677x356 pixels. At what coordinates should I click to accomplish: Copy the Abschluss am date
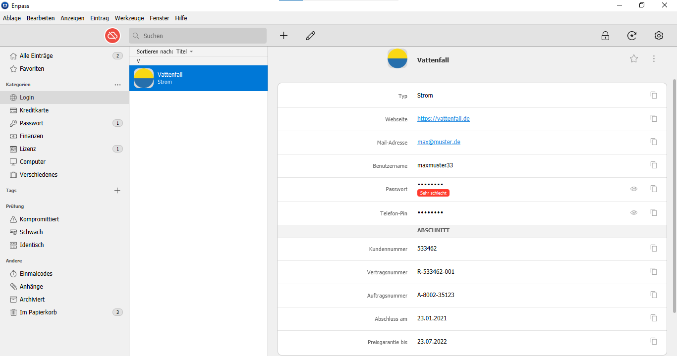click(x=654, y=318)
